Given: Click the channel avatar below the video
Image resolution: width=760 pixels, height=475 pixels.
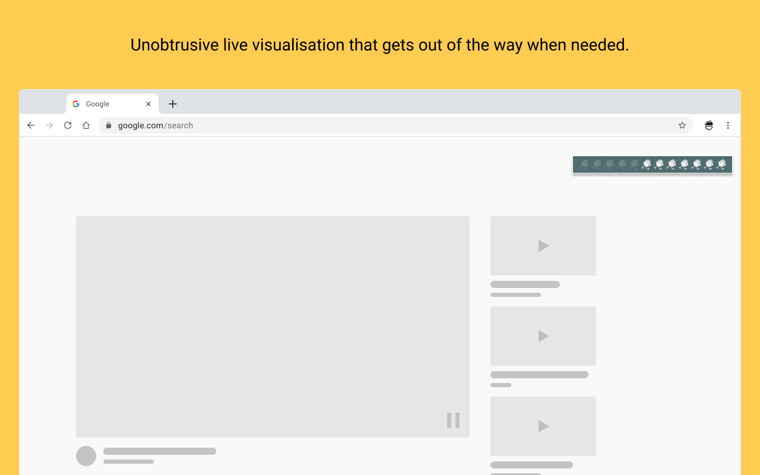Looking at the screenshot, I should pos(86,456).
